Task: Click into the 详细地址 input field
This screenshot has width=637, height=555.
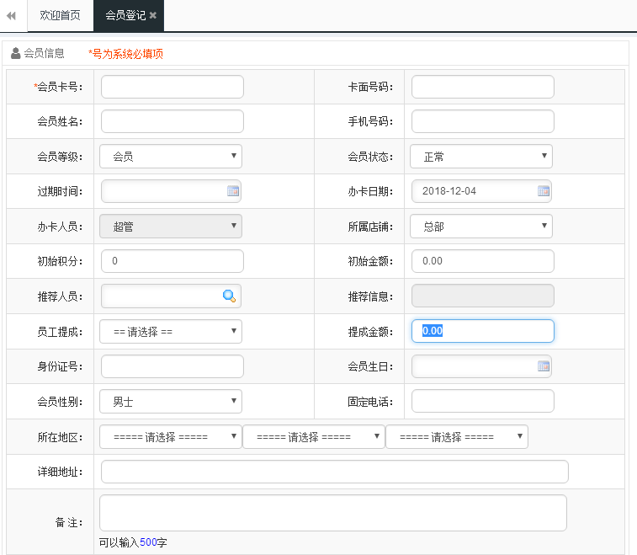Action: tap(334, 472)
